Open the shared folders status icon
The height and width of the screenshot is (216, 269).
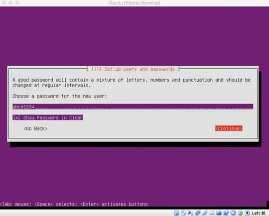[212, 213]
